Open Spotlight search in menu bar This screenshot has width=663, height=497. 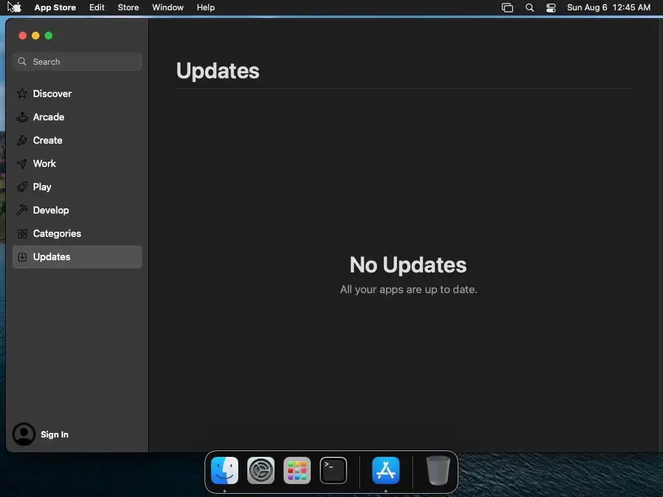[x=530, y=8]
